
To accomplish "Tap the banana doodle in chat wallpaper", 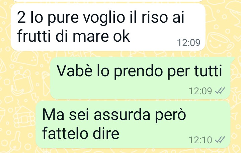I will point(17,91).
